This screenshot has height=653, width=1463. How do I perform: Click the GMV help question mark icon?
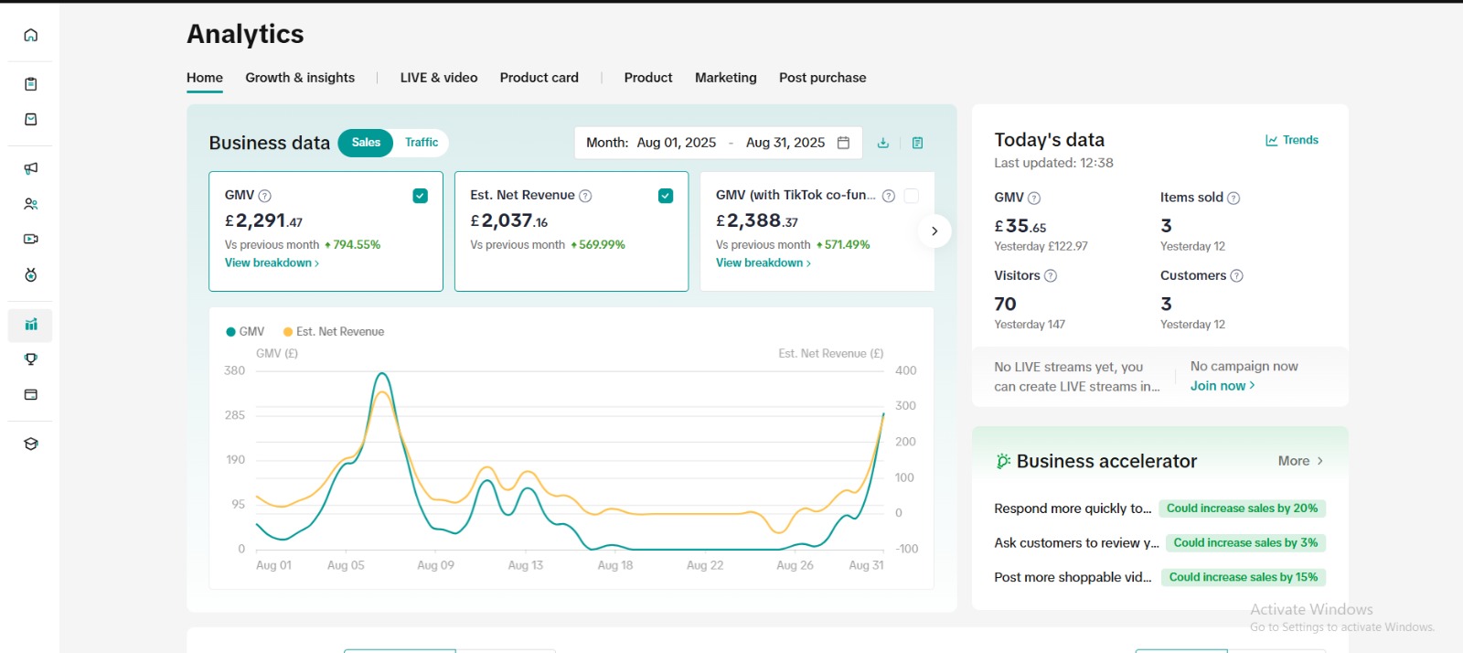(265, 196)
